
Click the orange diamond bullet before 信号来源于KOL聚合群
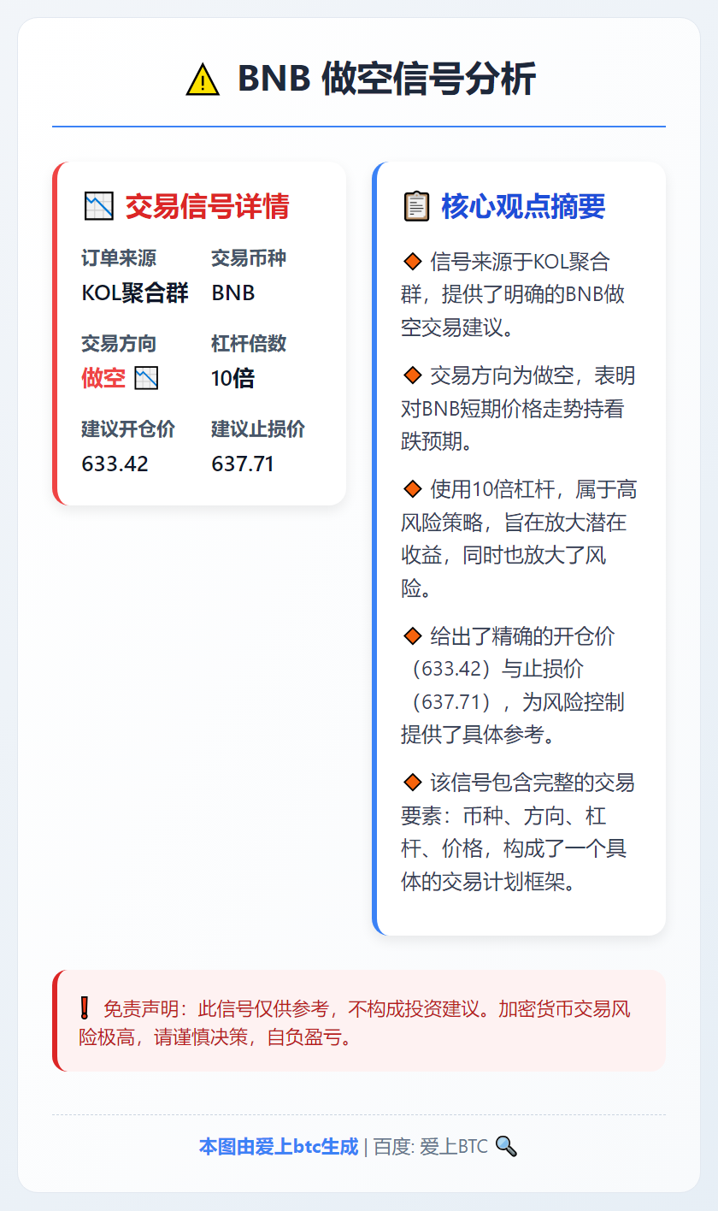pyautogui.click(x=412, y=261)
